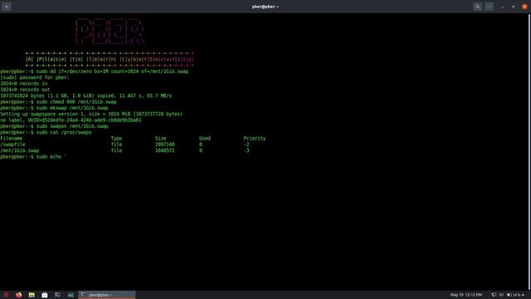Launch Firefox from the taskbar
The height and width of the screenshot is (299, 531).
click(18, 295)
